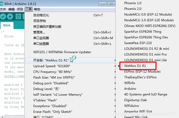179x118 pixels.
Task: Select LOLIN(WEMOS) D1 R2 & mini board
Action: pos(147,49)
